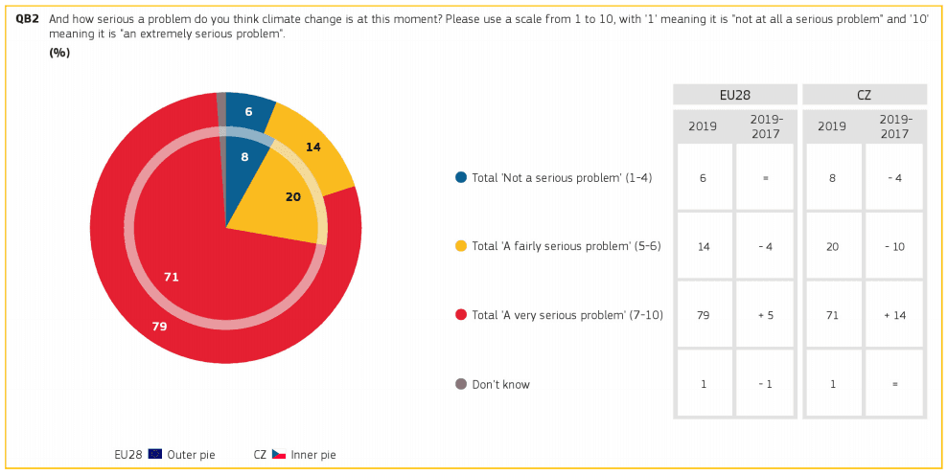The image size is (948, 475).
Task: Click the yellow 'A fairly serious problem' dot
Action: 461,246
